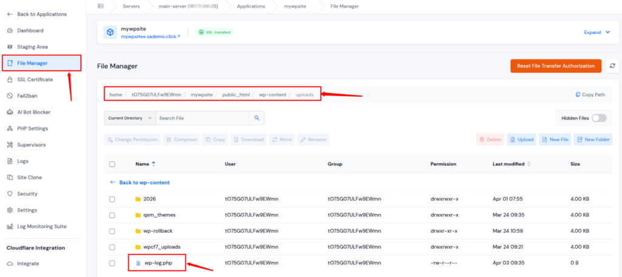Check the box for wp-rollback folder
Viewport: 622px width, 277px height.
point(112,231)
